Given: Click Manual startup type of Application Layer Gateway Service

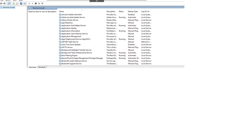Looking at the screenshot, I should [x=131, y=33].
